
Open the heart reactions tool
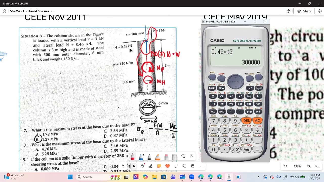coord(167,166)
